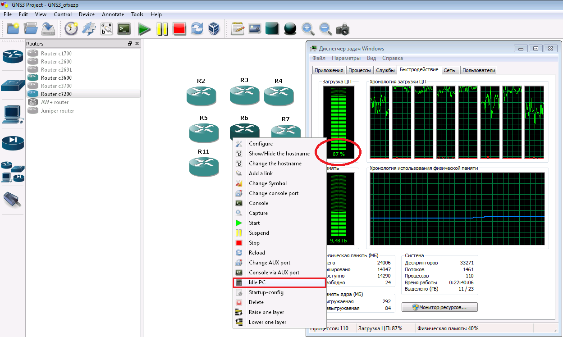The width and height of the screenshot is (563, 337).
Task: Select the Add a link cable icon
Action: pos(13,200)
